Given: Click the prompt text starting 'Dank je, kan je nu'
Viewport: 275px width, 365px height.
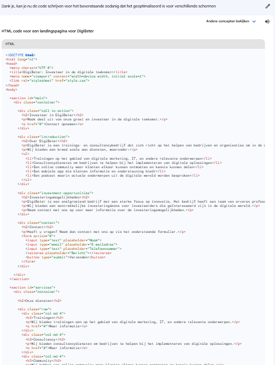Looking at the screenshot, I should coord(108,6).
